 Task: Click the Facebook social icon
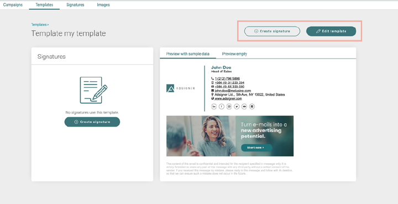click(222, 107)
